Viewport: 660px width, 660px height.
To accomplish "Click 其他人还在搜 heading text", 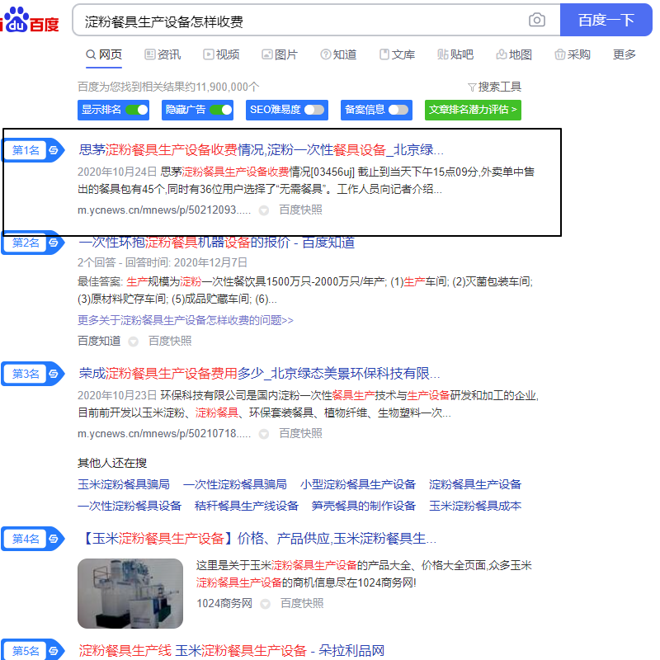I will click(112, 464).
